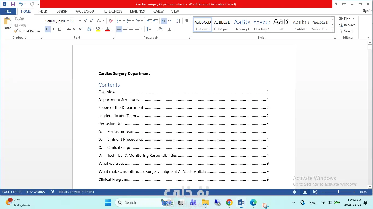Screen dimensions: 373x209
Task: Decrease the paragraph indent
Action: point(149,21)
